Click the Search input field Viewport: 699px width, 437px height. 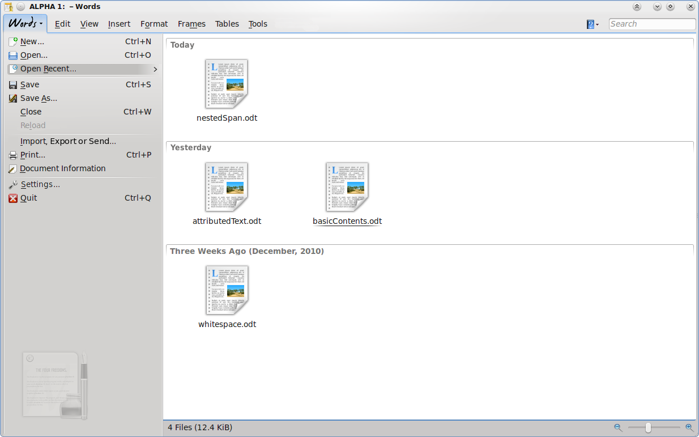coord(651,24)
